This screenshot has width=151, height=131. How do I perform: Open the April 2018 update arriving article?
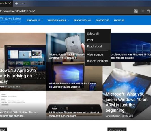[x=18, y=76]
